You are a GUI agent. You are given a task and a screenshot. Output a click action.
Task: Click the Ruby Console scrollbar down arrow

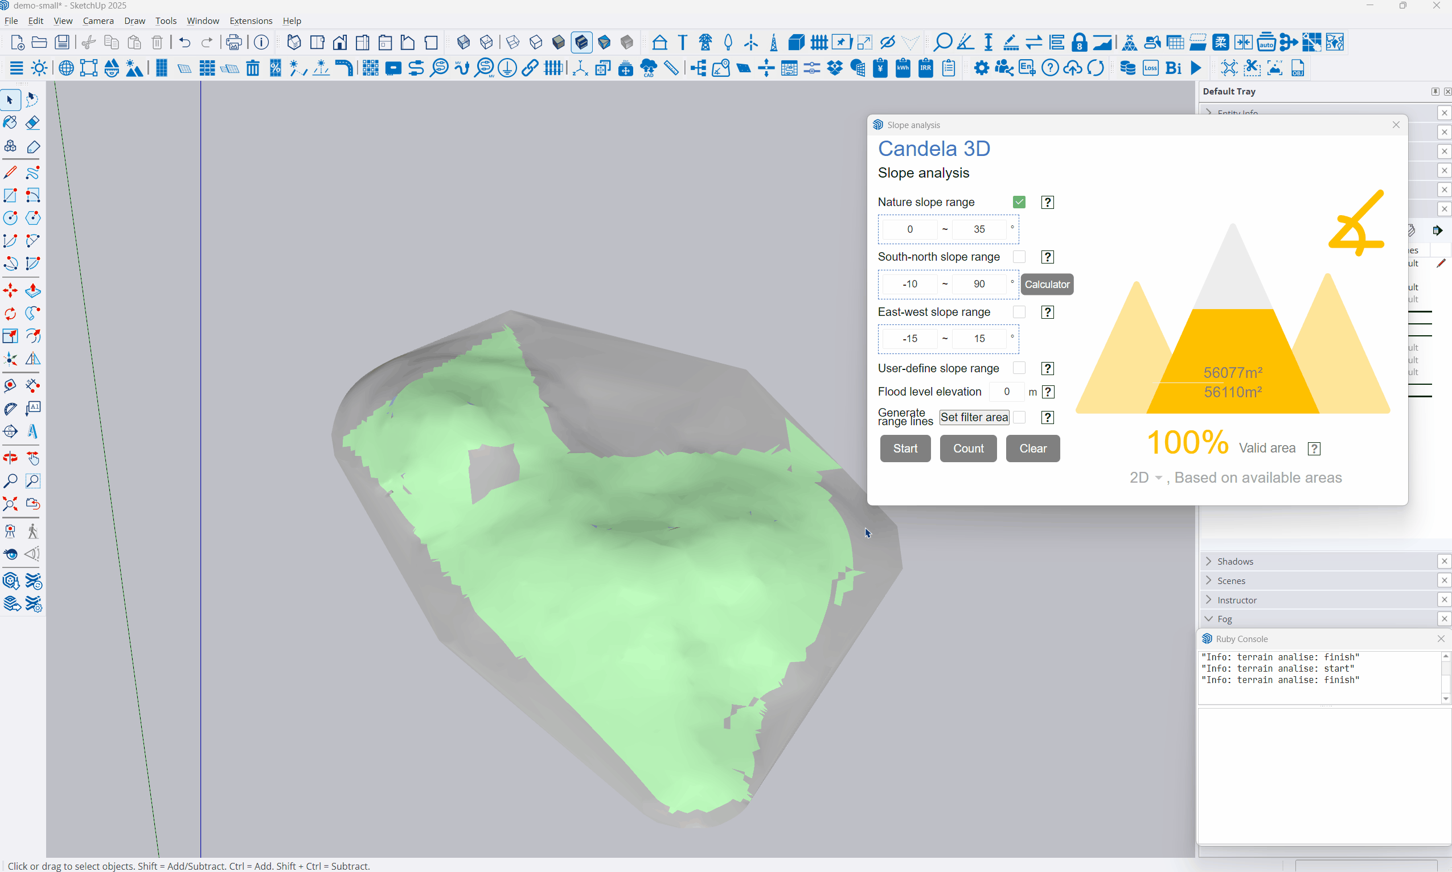tap(1446, 698)
